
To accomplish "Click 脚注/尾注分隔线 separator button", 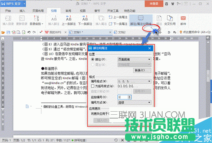I will click(x=141, y=20).
